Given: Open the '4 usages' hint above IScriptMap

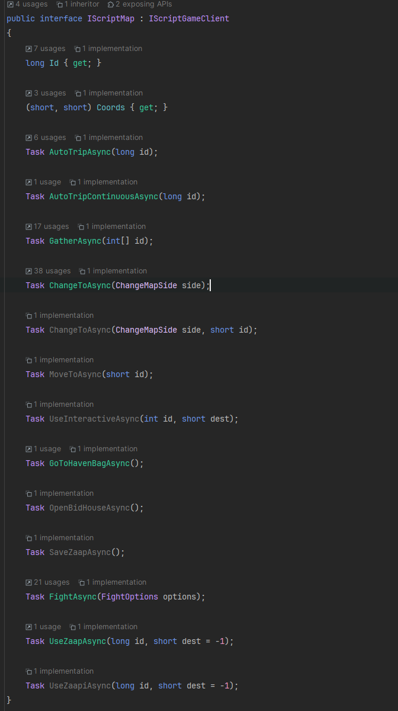Looking at the screenshot, I should (31, 4).
